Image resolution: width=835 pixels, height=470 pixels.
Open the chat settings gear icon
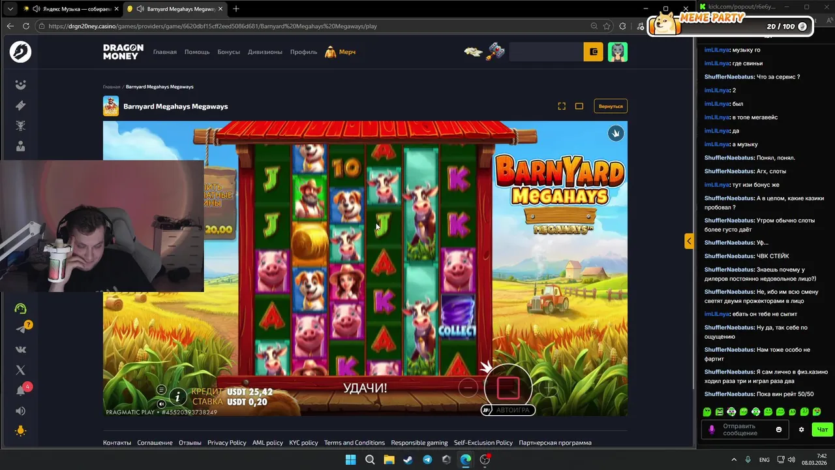click(x=801, y=430)
